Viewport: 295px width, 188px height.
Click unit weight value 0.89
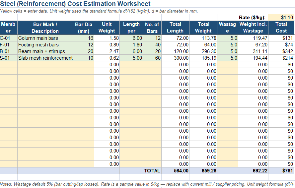point(107,45)
